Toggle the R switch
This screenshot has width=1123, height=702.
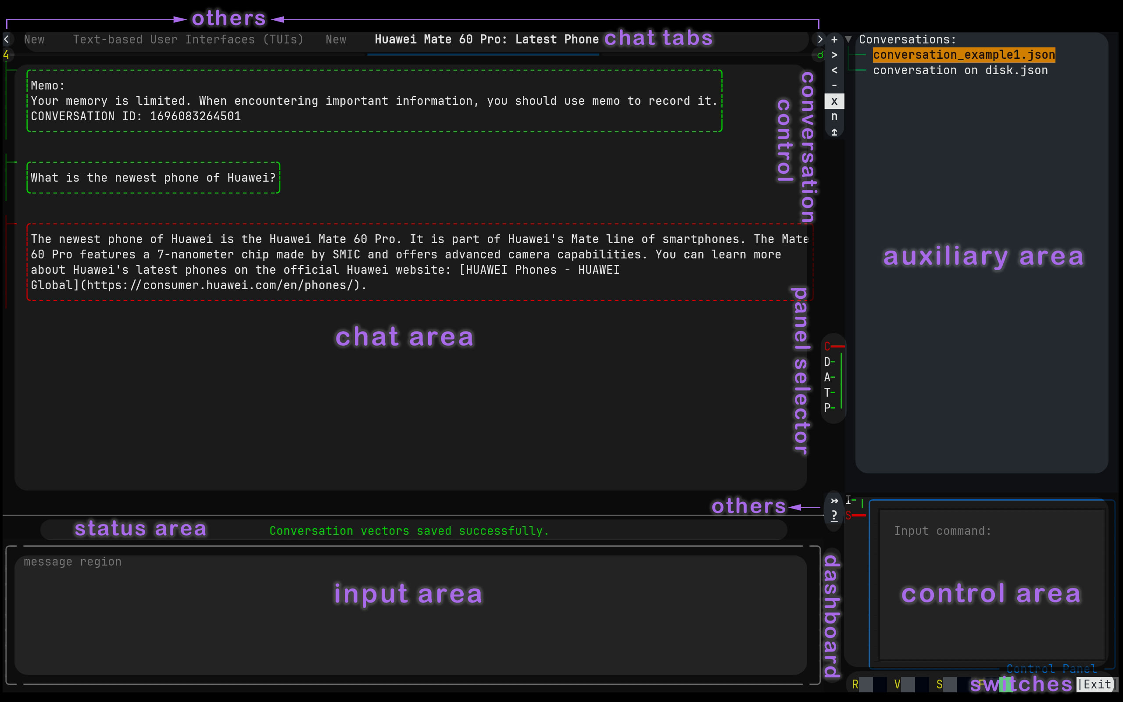click(866, 684)
